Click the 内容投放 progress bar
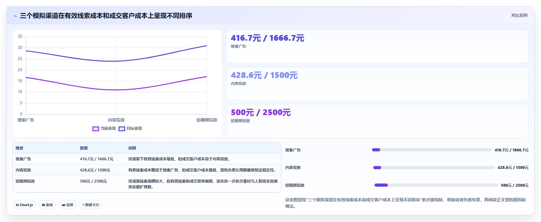The image size is (541, 222). coord(434,168)
